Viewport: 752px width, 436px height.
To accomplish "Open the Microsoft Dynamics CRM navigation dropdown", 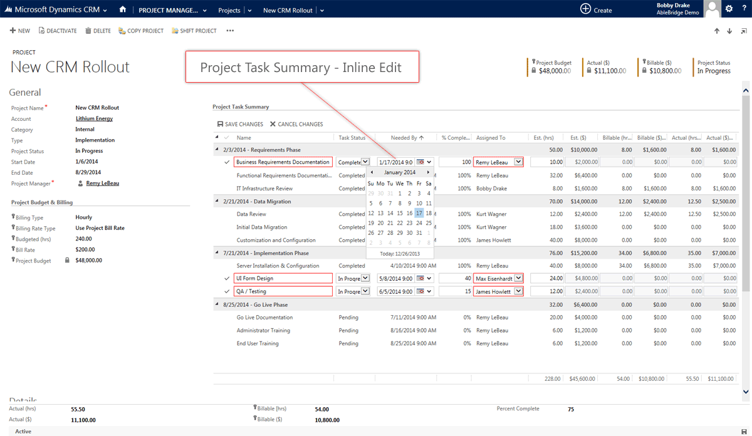I will pos(105,10).
